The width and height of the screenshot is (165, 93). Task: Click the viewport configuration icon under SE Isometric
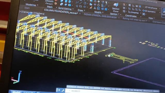[144, 14]
